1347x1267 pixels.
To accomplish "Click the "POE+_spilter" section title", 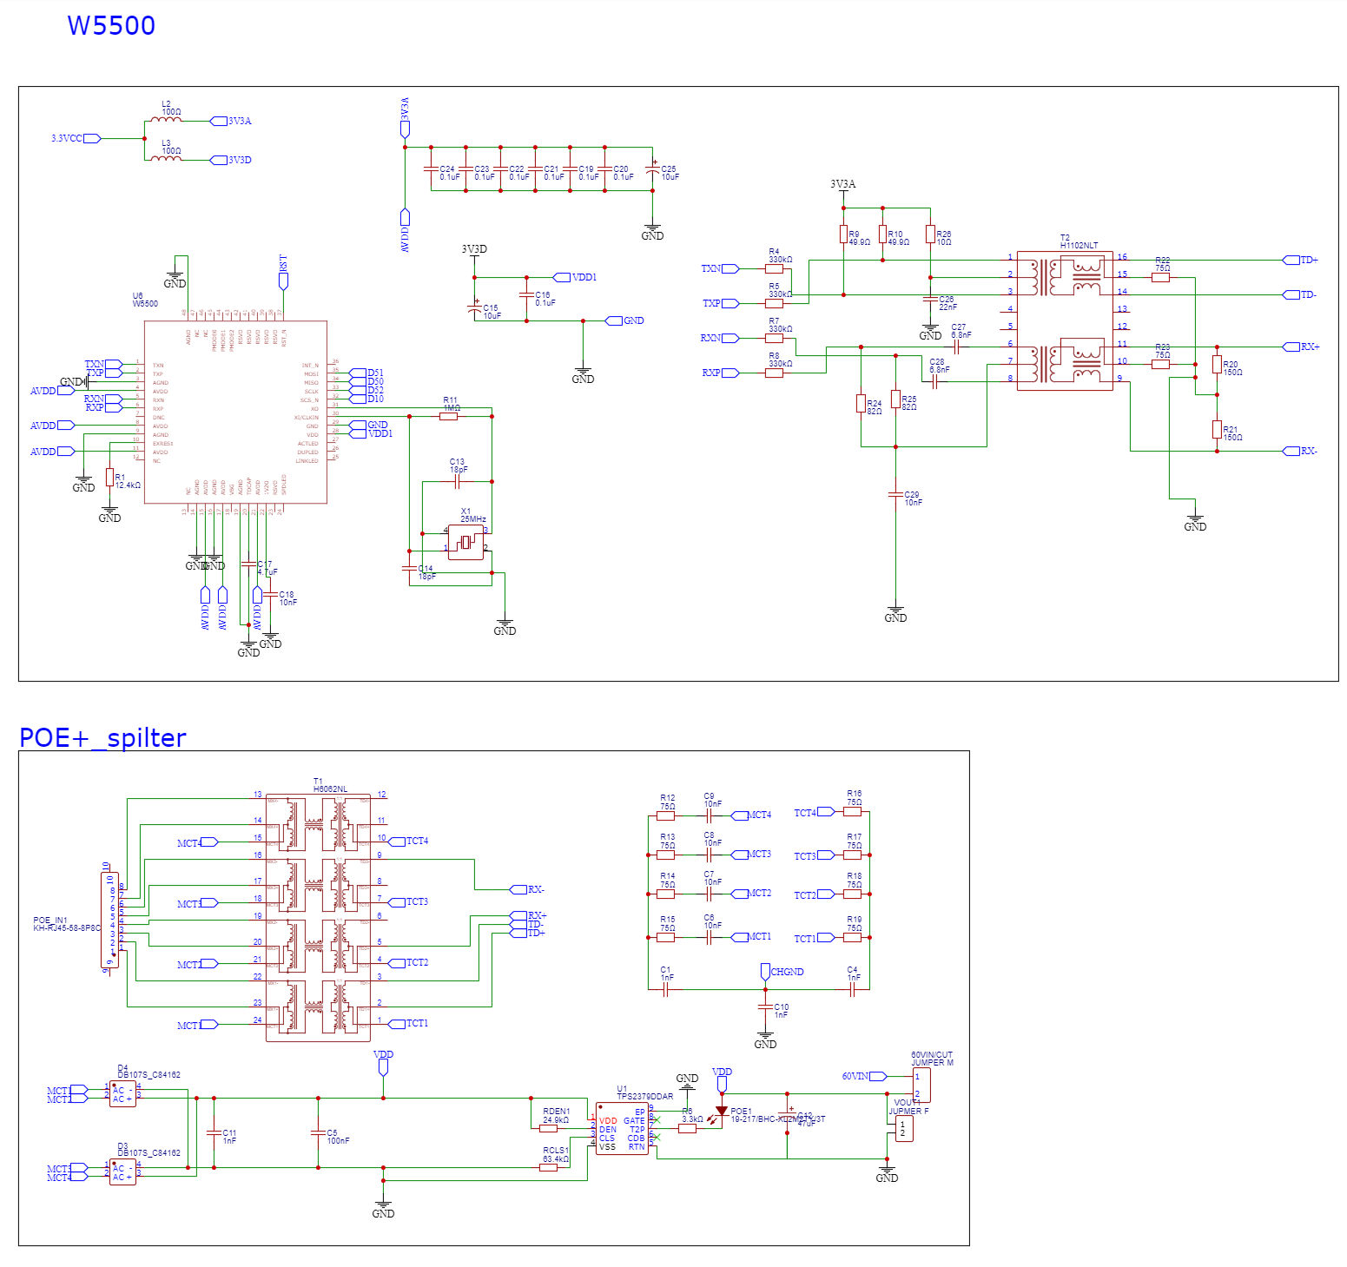I will (x=102, y=737).
